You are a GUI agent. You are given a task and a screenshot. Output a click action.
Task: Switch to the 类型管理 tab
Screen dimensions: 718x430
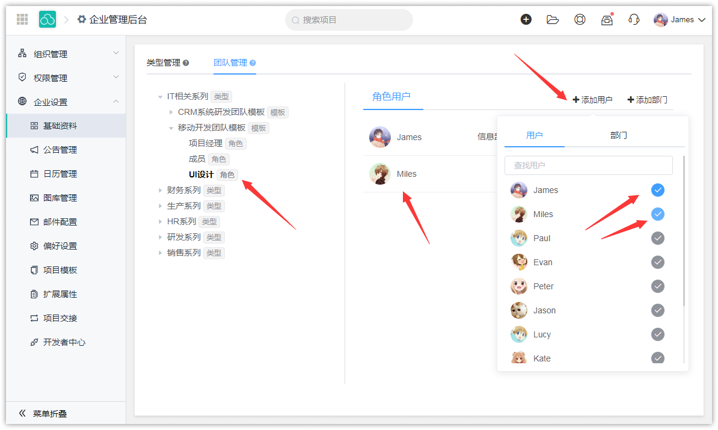pos(164,63)
